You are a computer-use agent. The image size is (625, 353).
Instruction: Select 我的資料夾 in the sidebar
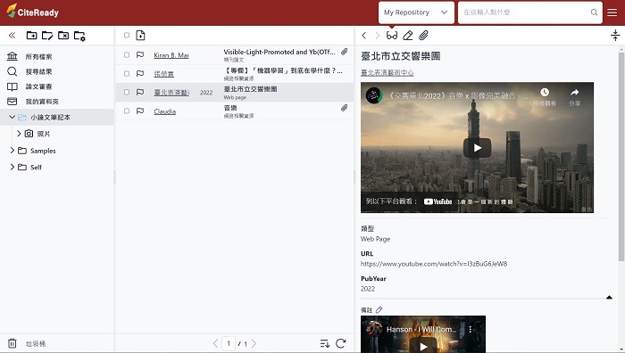click(42, 102)
